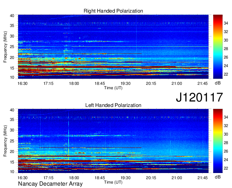Click the 21:45 tick of left-handed plot

pyautogui.click(x=203, y=178)
